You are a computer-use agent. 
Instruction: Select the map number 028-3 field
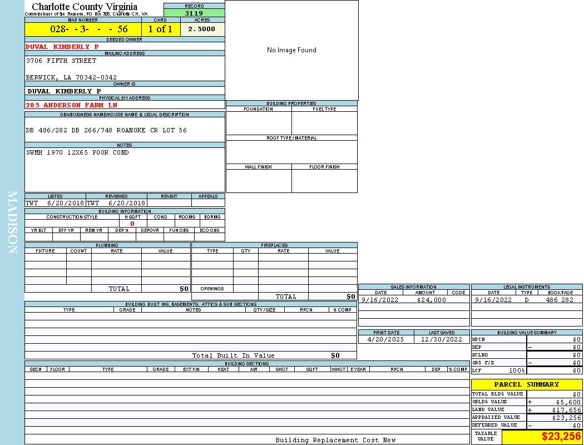[x=83, y=29]
